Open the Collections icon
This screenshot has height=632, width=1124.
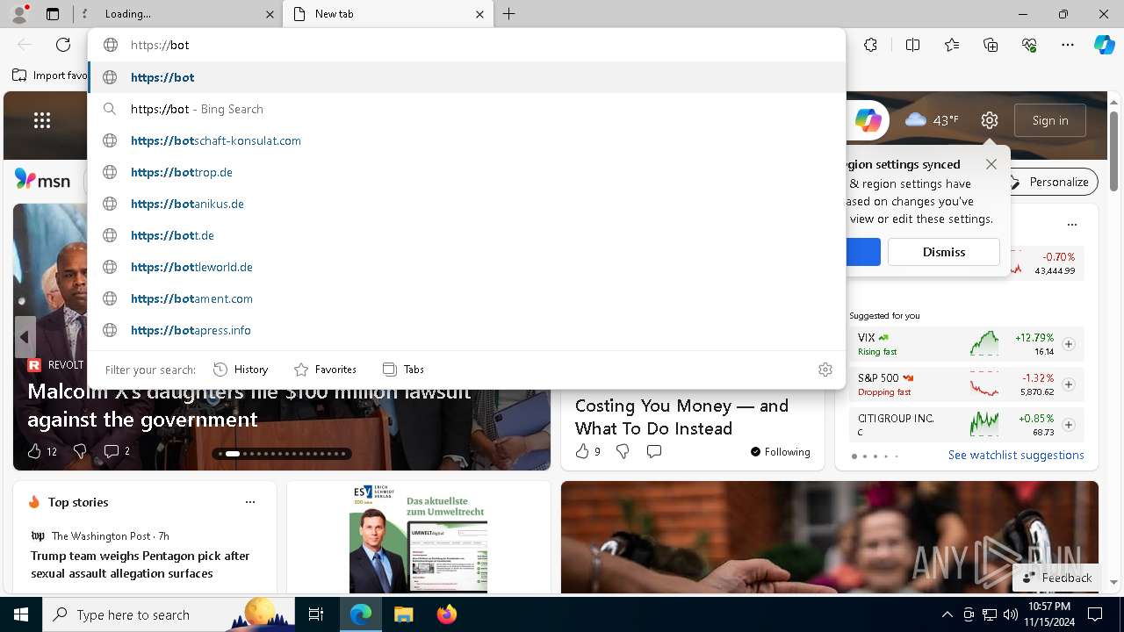[x=991, y=45]
